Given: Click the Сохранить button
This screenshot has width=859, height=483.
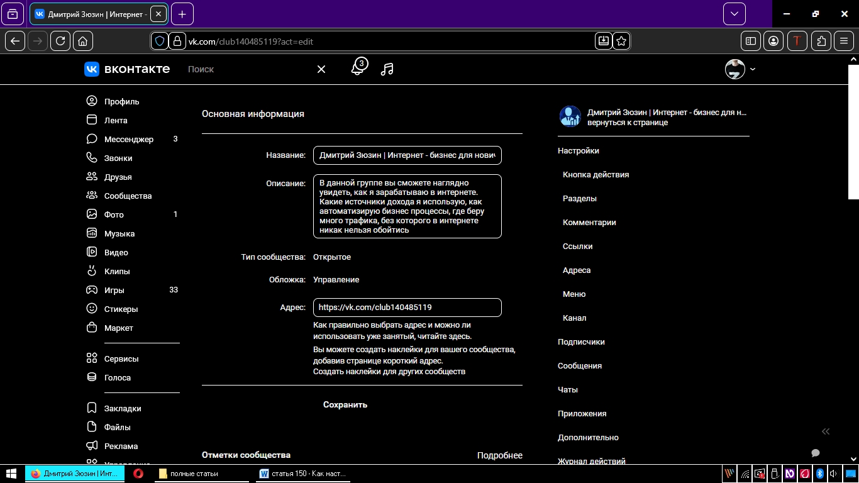Looking at the screenshot, I should [345, 405].
